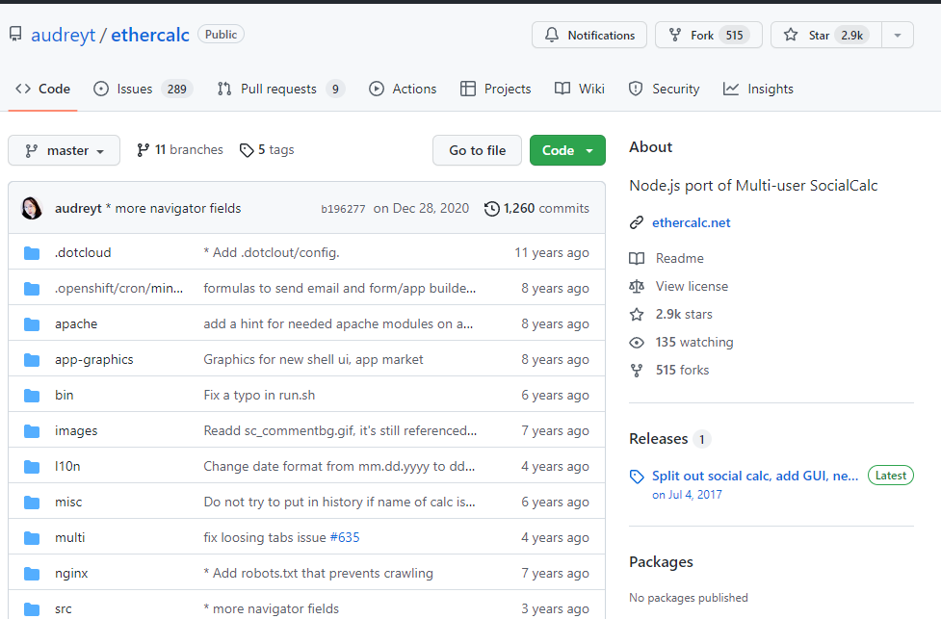Open issue link #635

[x=345, y=537]
